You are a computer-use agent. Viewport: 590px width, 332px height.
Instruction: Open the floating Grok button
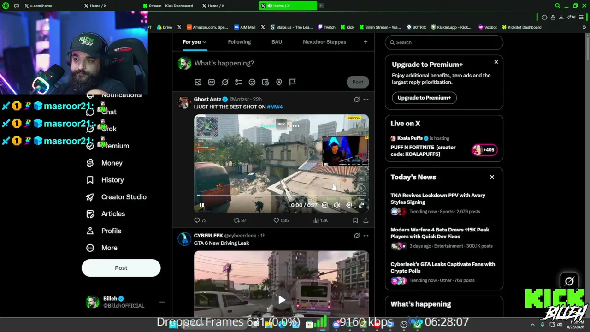point(569,281)
